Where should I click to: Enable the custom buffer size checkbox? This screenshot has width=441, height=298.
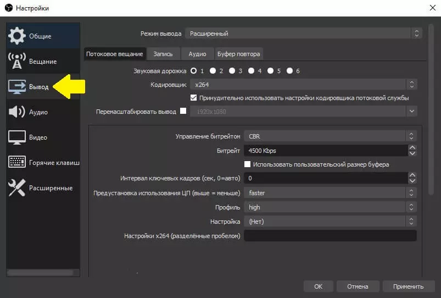(x=248, y=164)
